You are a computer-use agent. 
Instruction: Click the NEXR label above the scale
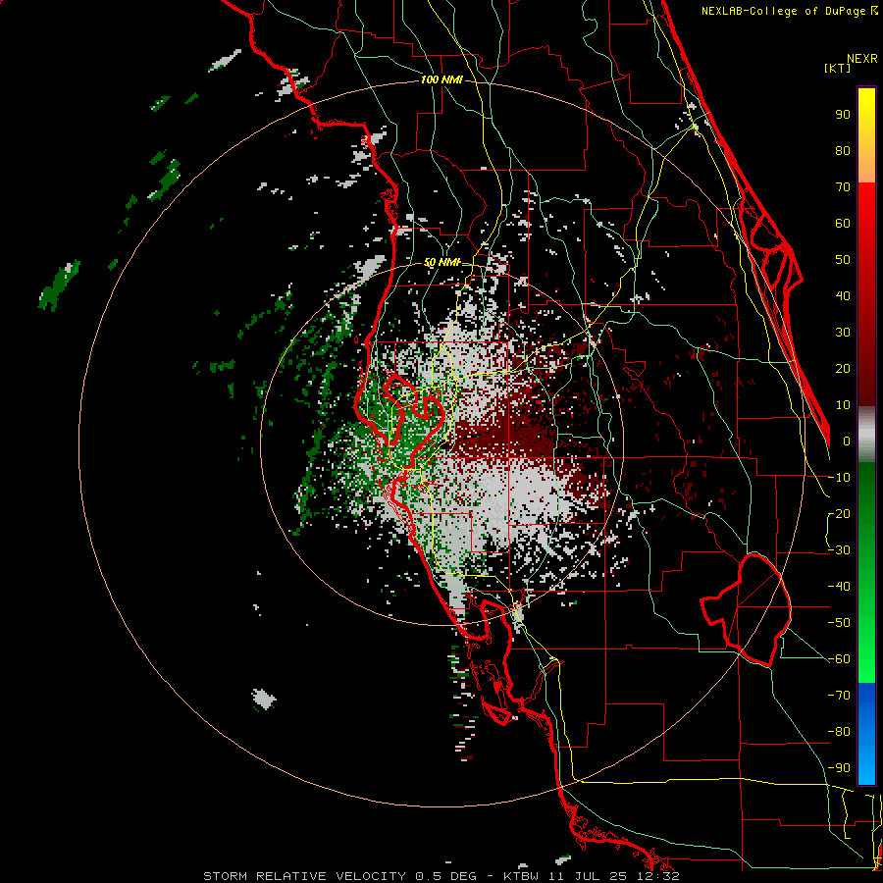coord(862,59)
